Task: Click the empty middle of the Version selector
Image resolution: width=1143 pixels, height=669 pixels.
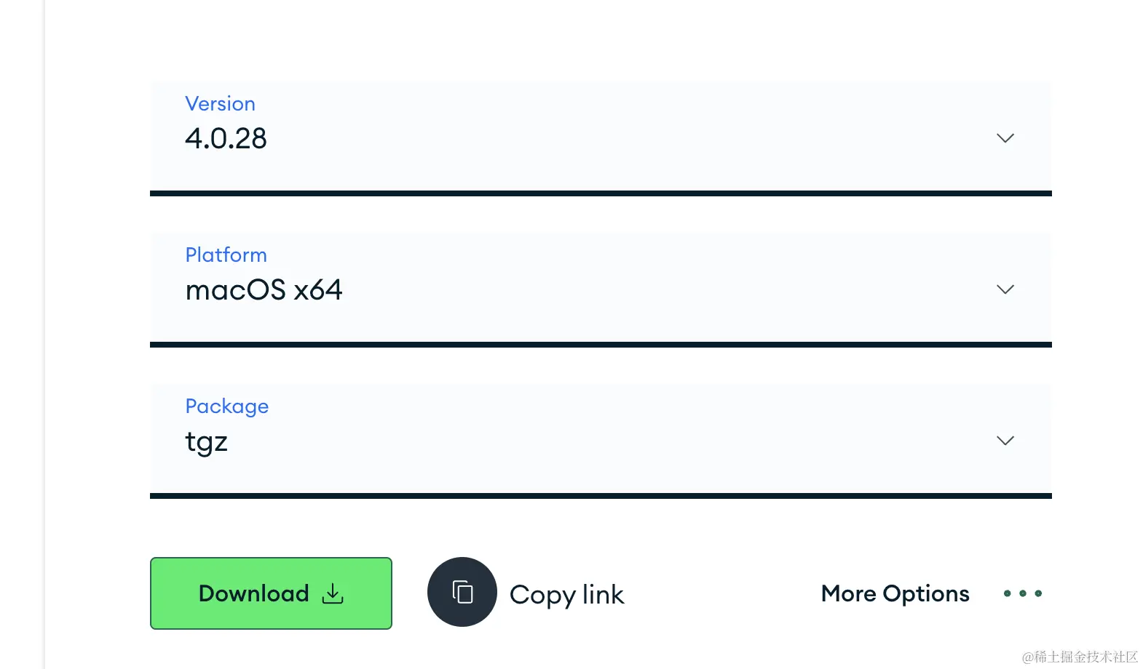Action: click(x=601, y=137)
